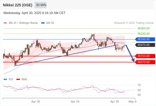Select the 35970.00 current price tag

145,45
